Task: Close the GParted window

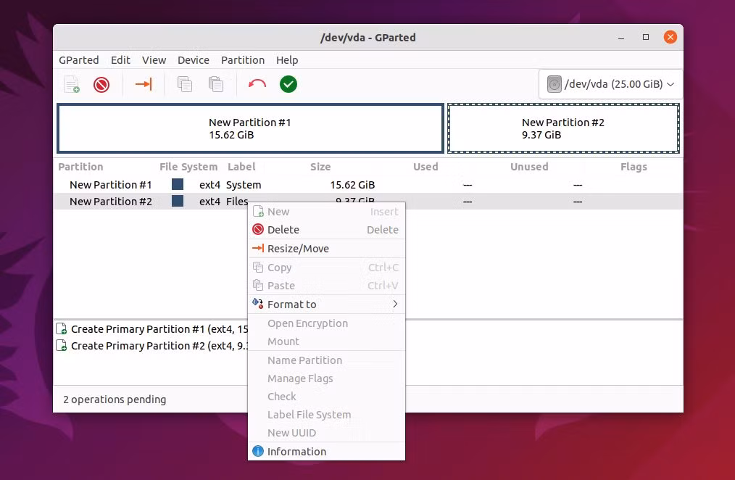Action: click(670, 37)
